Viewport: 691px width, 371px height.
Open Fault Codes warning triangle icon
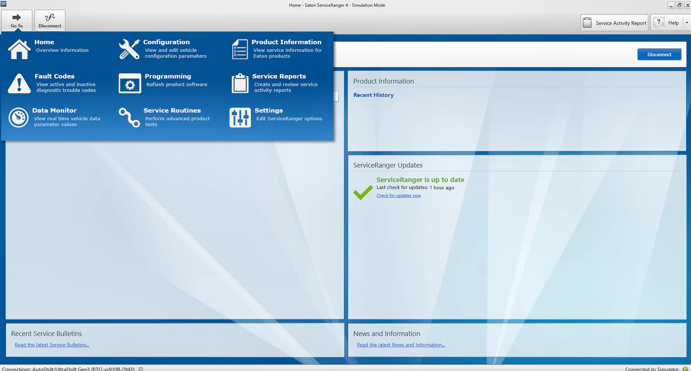click(19, 83)
